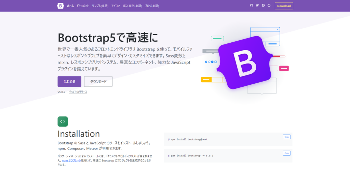Open the 導入事例(英語) nav item
Screen dimensions: 350x169
pos(132,6)
